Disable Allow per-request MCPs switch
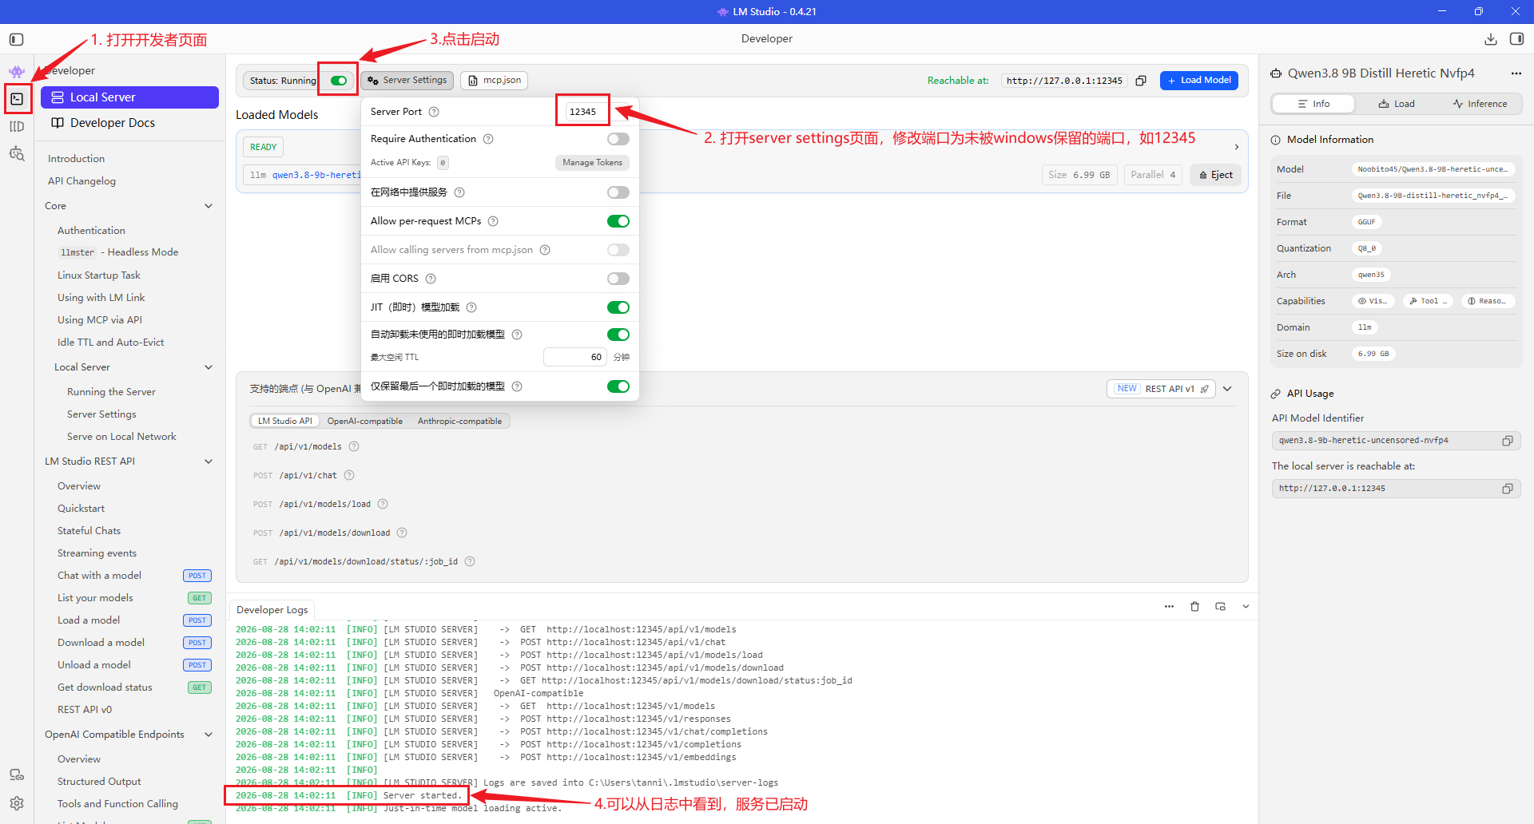Image resolution: width=1534 pixels, height=824 pixels. click(x=618, y=221)
